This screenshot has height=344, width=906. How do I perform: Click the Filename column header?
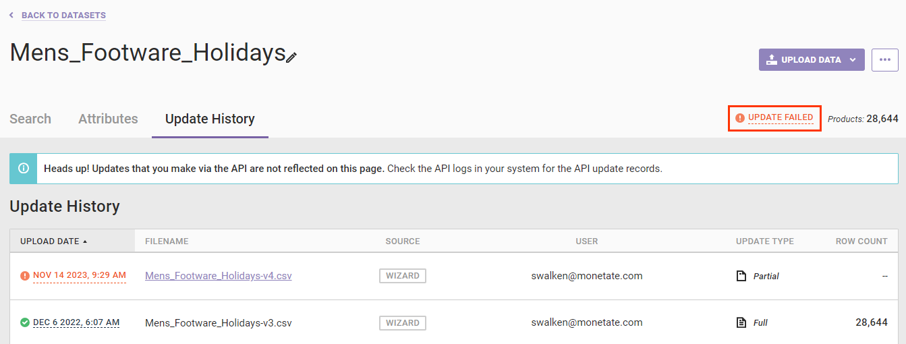(167, 241)
